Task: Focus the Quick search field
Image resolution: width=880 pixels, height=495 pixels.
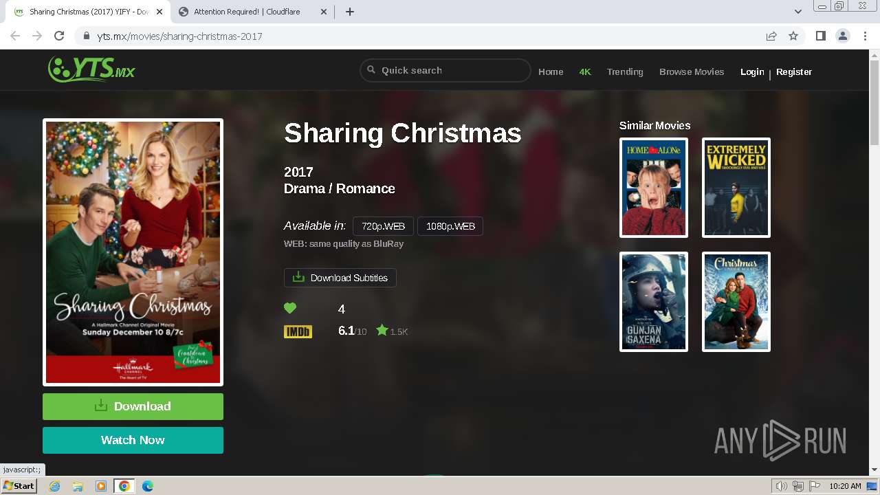Action: tap(445, 70)
